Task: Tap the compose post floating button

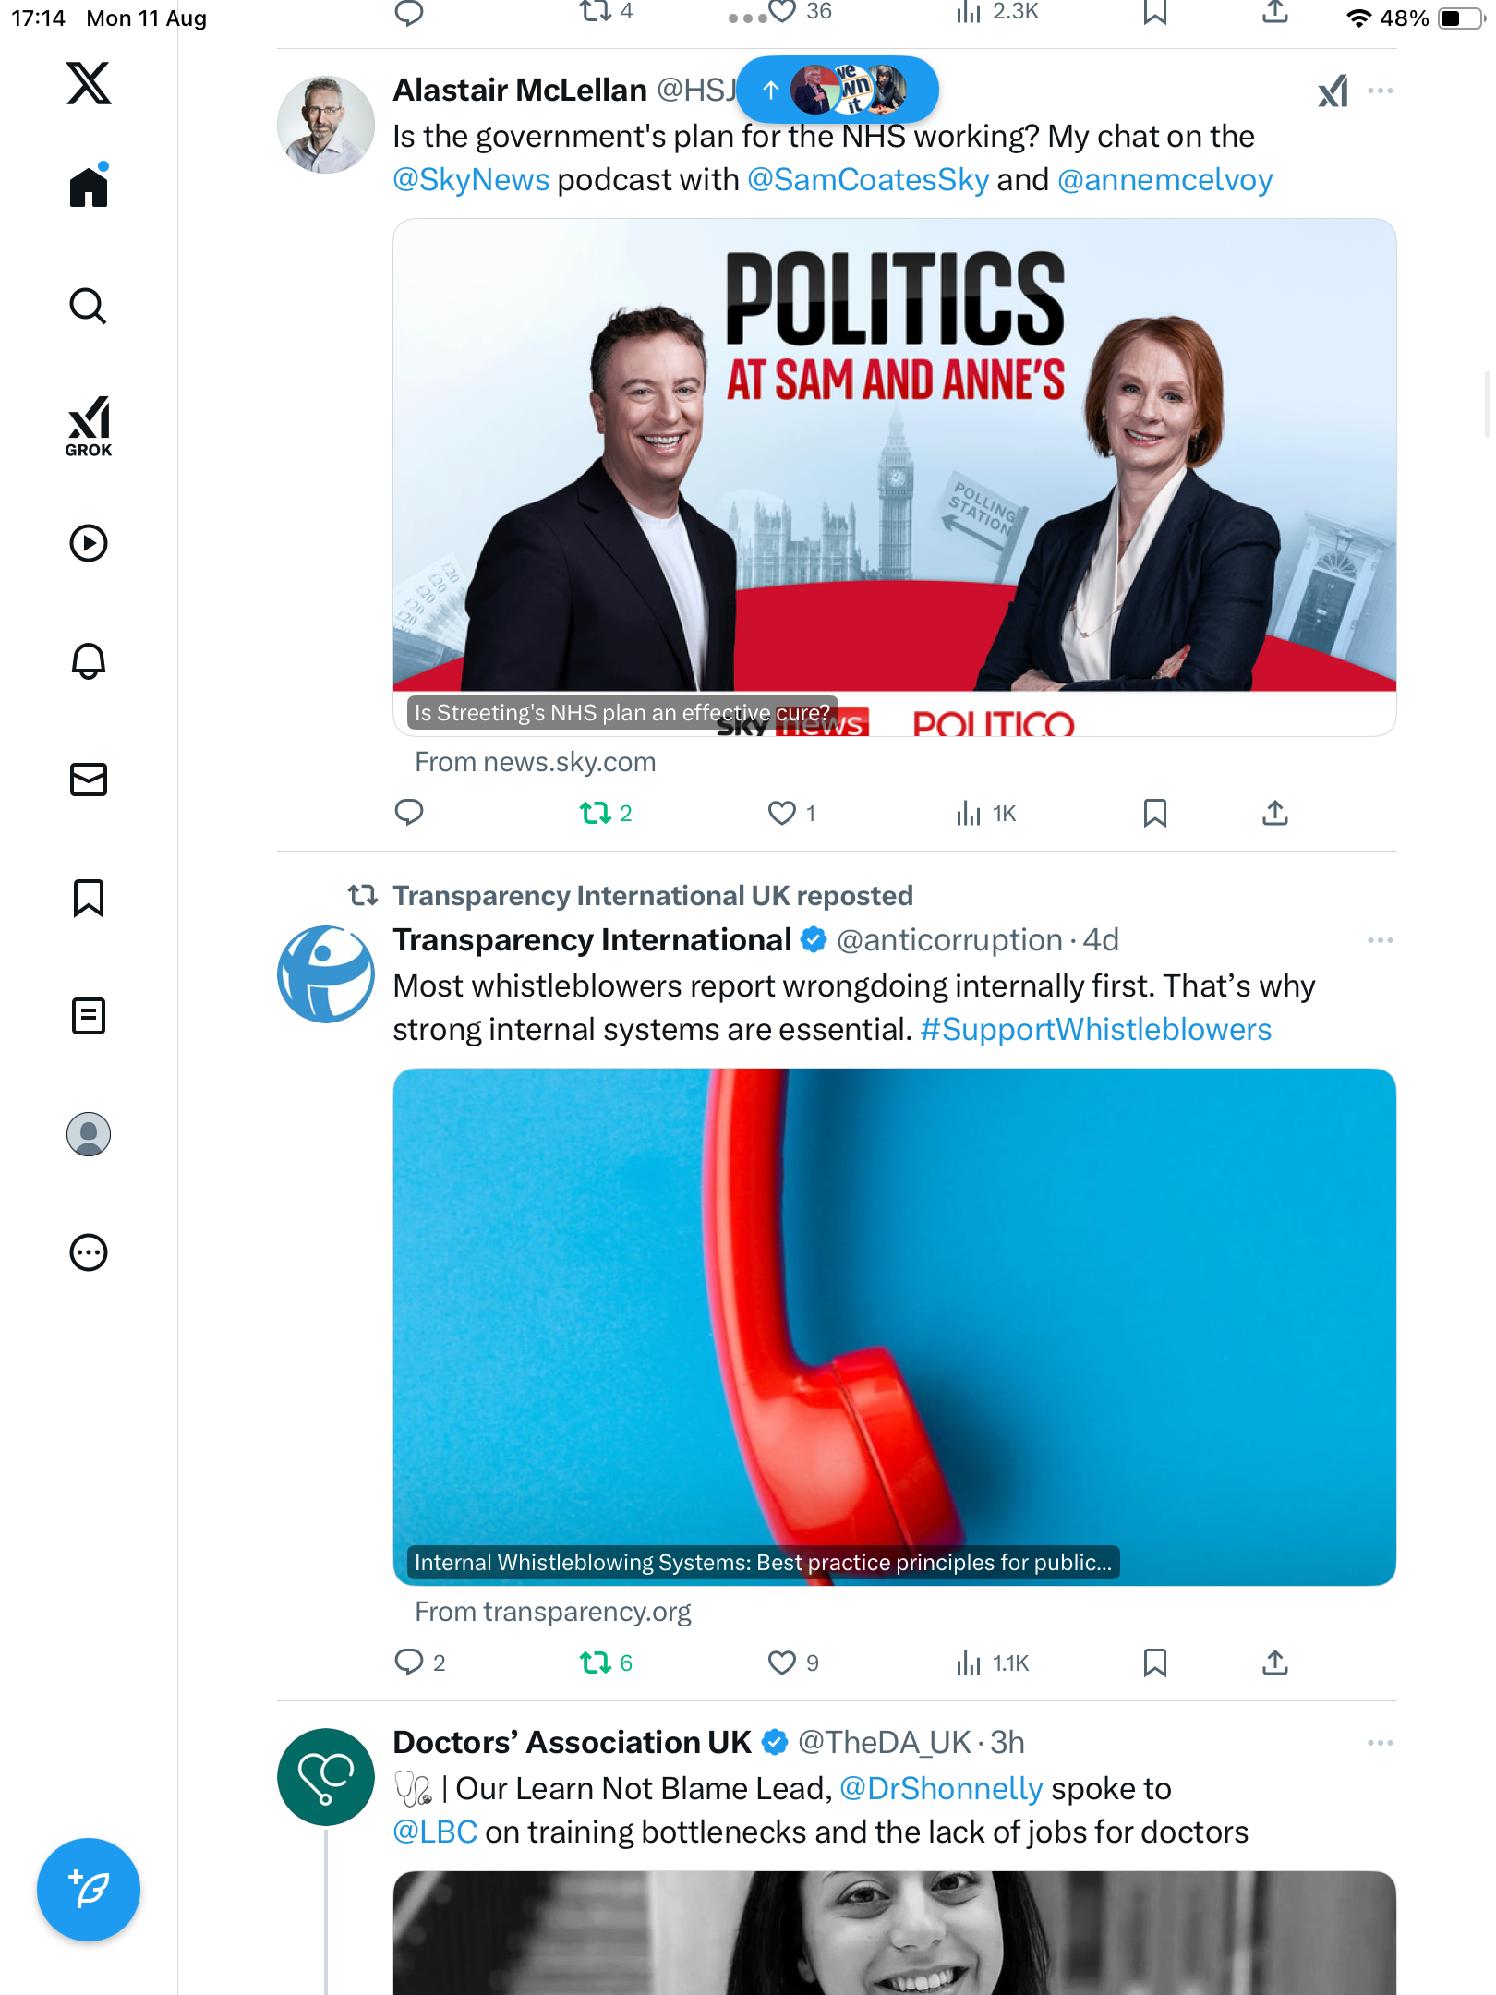Action: click(89, 1890)
